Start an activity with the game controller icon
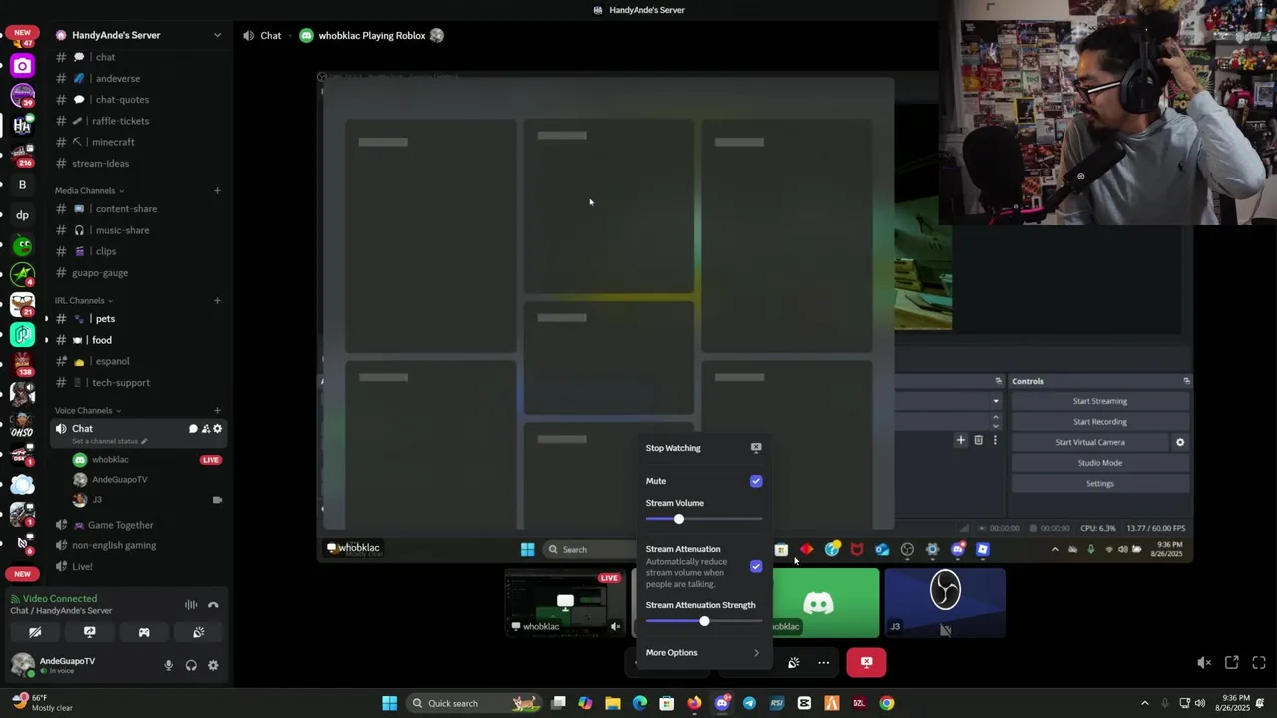Screen dimensions: 1277x718 (x=144, y=632)
